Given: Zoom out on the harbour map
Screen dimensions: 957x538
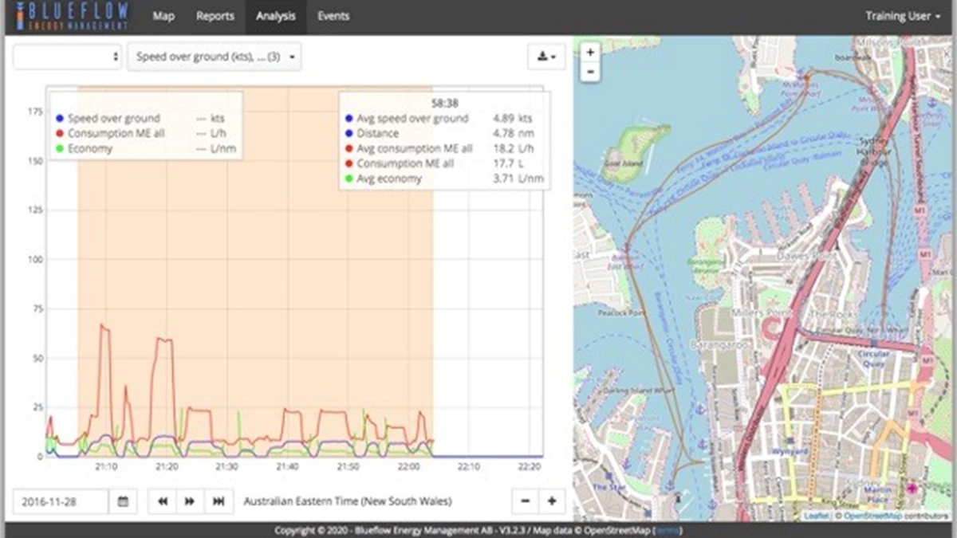Looking at the screenshot, I should [x=590, y=72].
